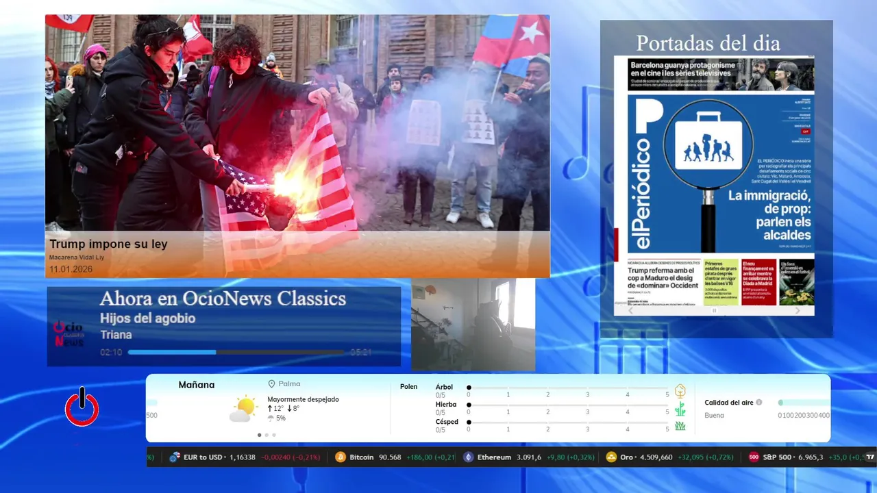
Task: Click the red power button icon
Action: pyautogui.click(x=82, y=407)
